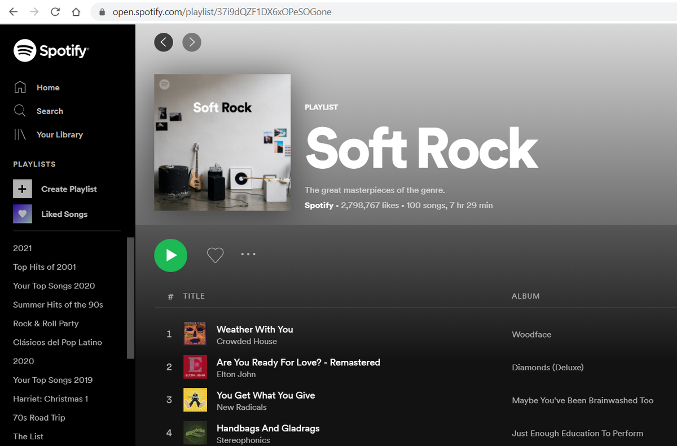Like the playlist with the heart icon
Image resolution: width=677 pixels, height=446 pixels.
[x=215, y=255]
